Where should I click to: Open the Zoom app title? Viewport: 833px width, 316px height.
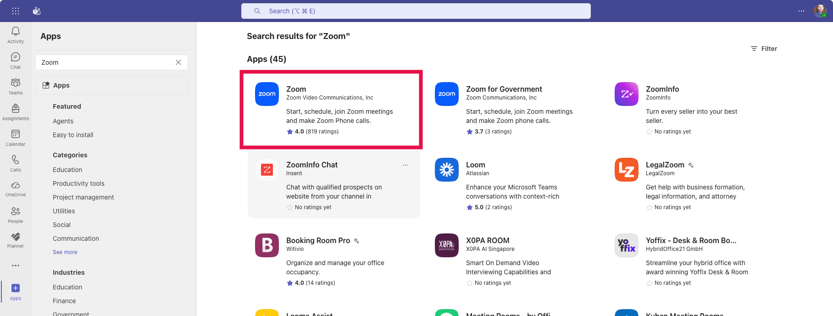[296, 89]
